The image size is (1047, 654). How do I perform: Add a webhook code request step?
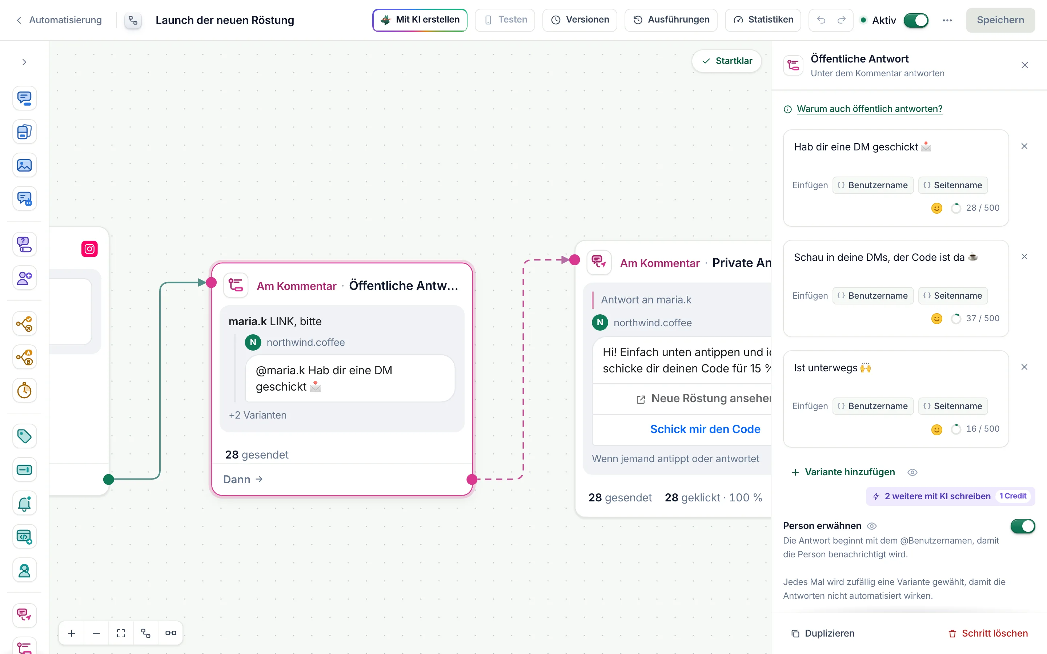coord(24,537)
